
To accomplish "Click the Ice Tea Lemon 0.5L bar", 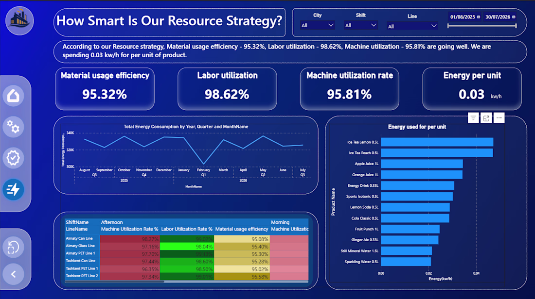I will pyautogui.click(x=437, y=142).
